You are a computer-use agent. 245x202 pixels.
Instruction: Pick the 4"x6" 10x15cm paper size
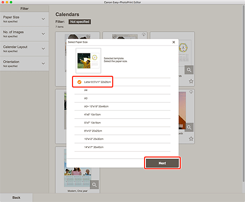click(x=122, y=114)
